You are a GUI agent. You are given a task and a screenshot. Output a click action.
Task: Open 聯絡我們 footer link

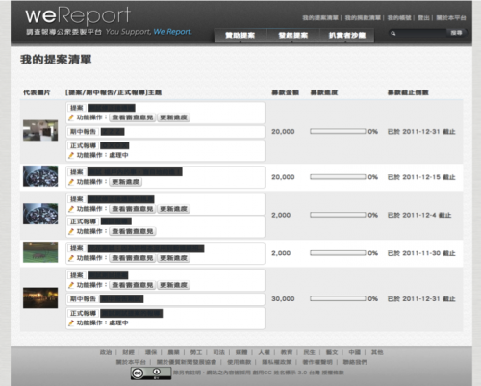click(x=355, y=362)
